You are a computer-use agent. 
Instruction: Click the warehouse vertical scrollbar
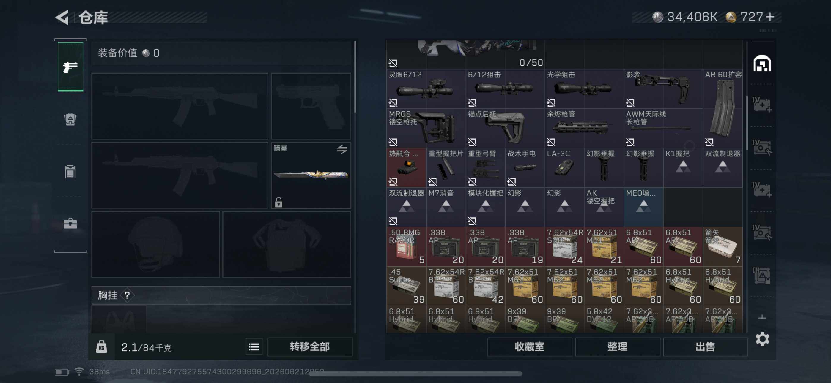tap(747, 123)
